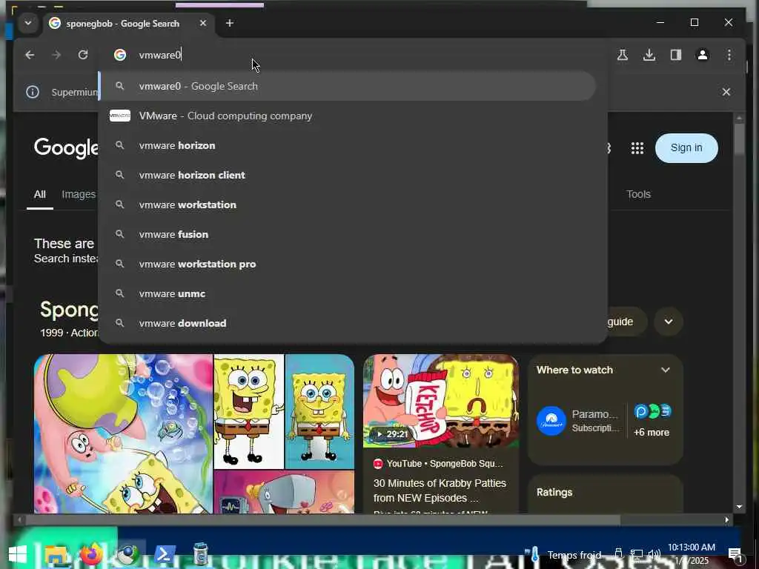759x569 pixels.
Task: Show the +6 more watch providers
Action: coord(652,432)
